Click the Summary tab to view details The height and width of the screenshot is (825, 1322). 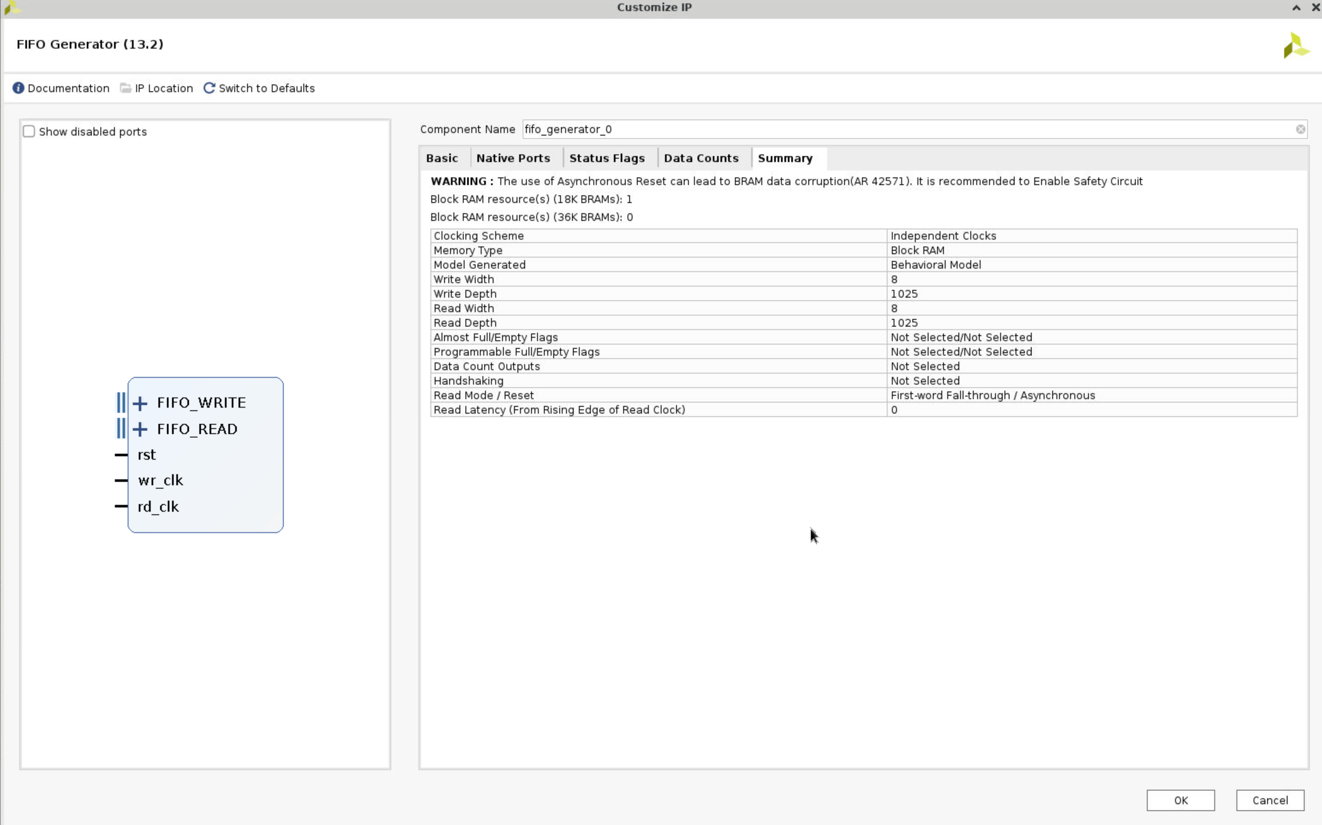(785, 157)
